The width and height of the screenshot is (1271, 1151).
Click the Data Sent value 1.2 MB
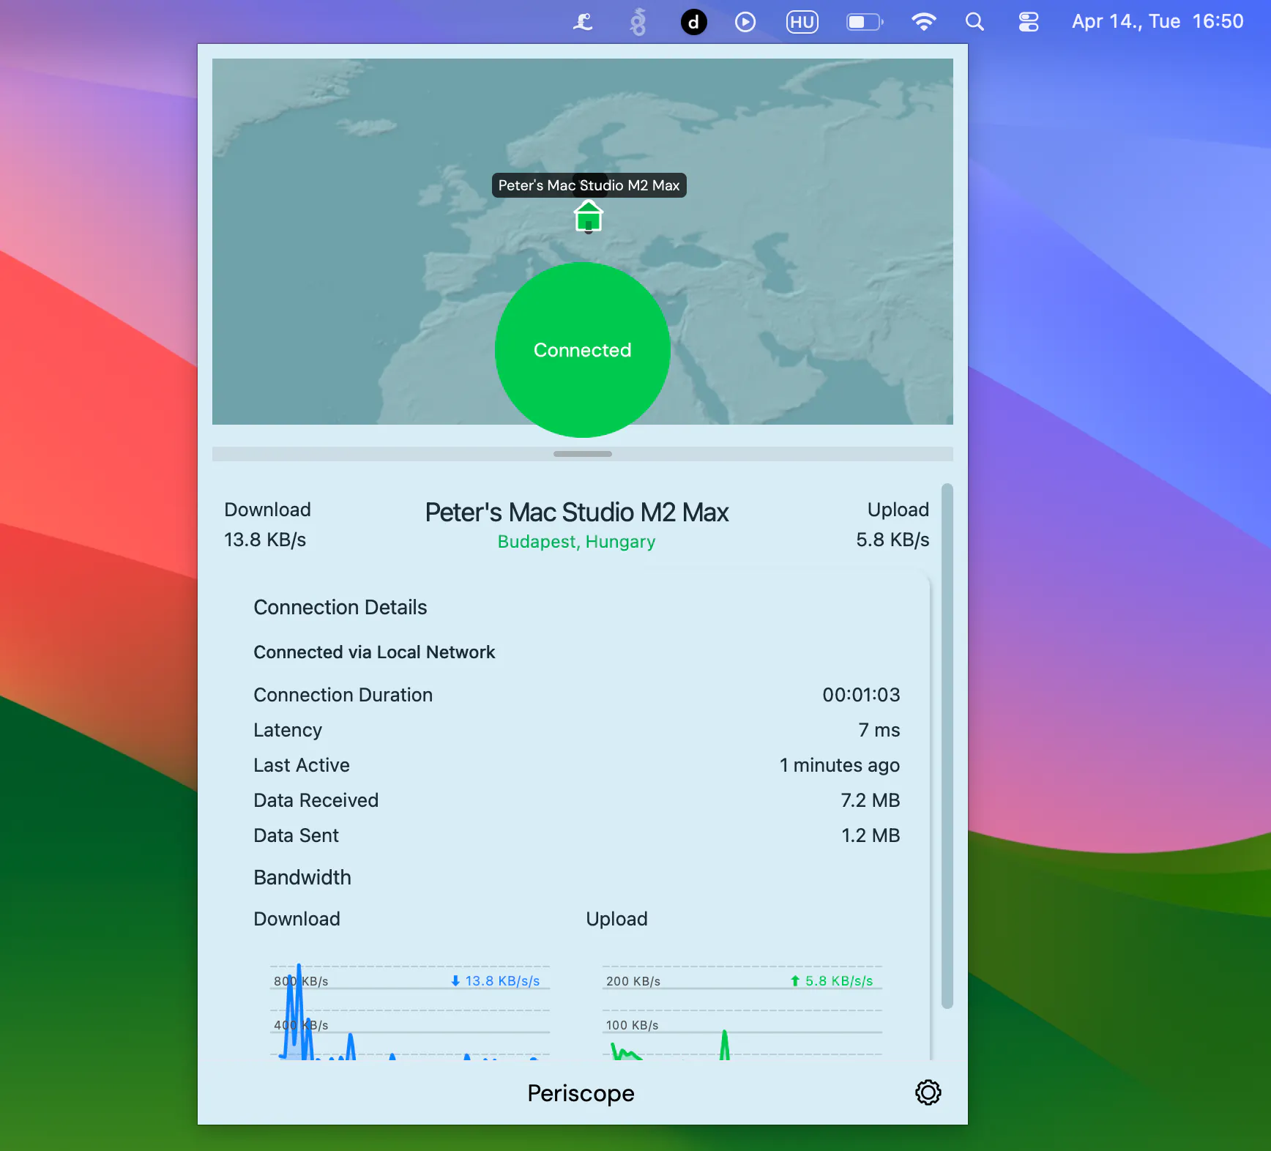click(871, 835)
